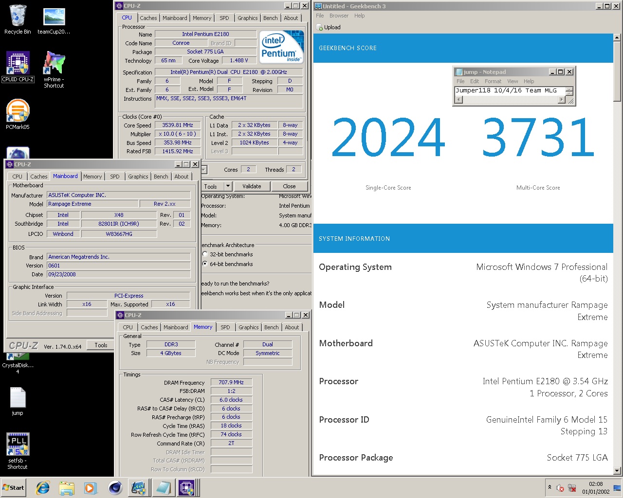Click the jump Notepad title bar icon
Image resolution: width=623 pixels, height=498 pixels.
[x=459, y=71]
